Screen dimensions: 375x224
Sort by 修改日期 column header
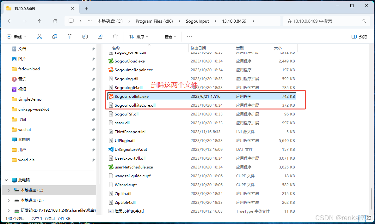pyautogui.click(x=198, y=48)
